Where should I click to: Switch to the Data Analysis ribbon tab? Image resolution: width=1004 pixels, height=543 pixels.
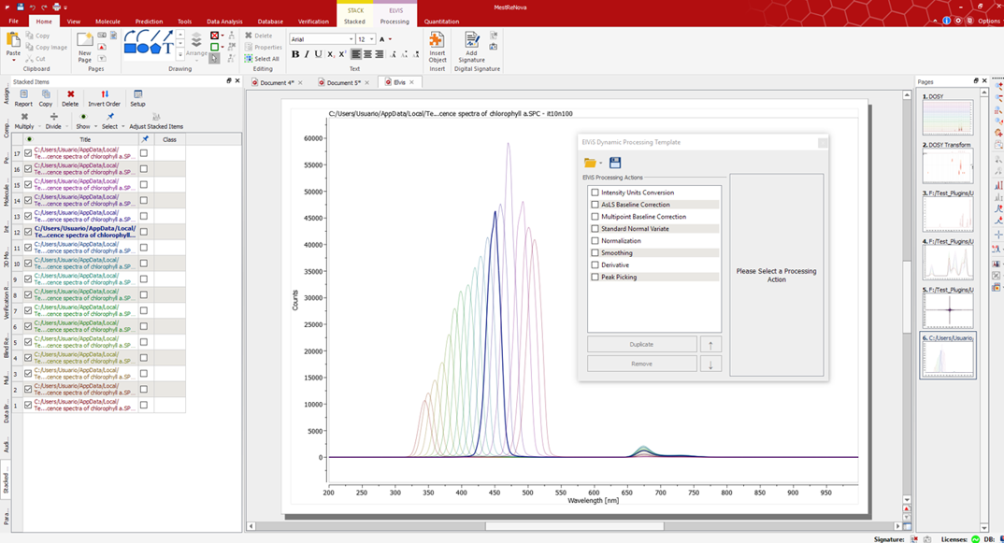(x=224, y=21)
